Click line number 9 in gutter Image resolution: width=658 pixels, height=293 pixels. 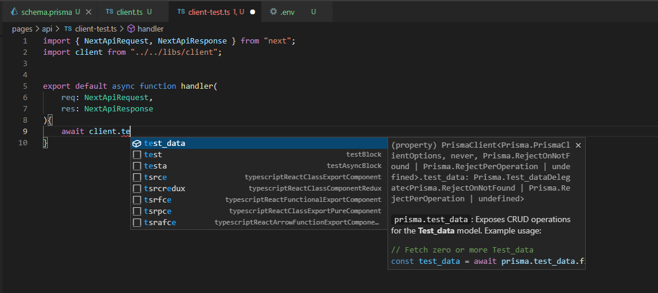tap(25, 131)
